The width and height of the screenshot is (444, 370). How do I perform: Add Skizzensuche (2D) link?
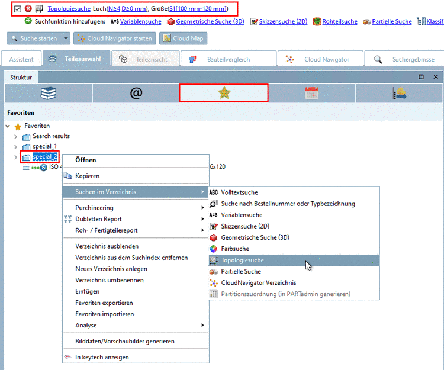(283, 21)
